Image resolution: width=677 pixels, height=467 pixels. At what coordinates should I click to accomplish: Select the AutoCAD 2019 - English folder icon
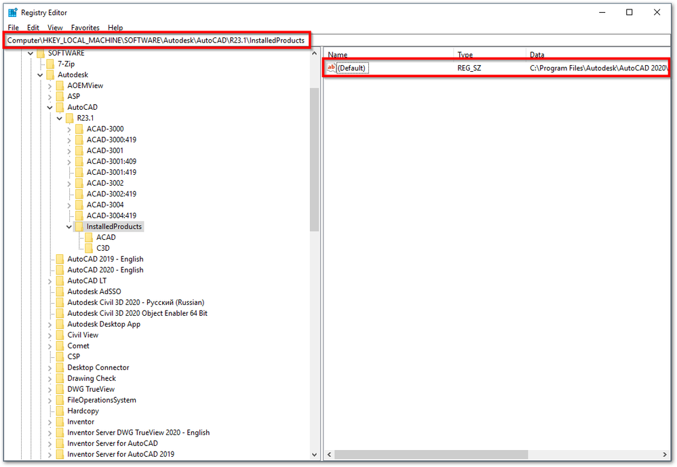60,259
